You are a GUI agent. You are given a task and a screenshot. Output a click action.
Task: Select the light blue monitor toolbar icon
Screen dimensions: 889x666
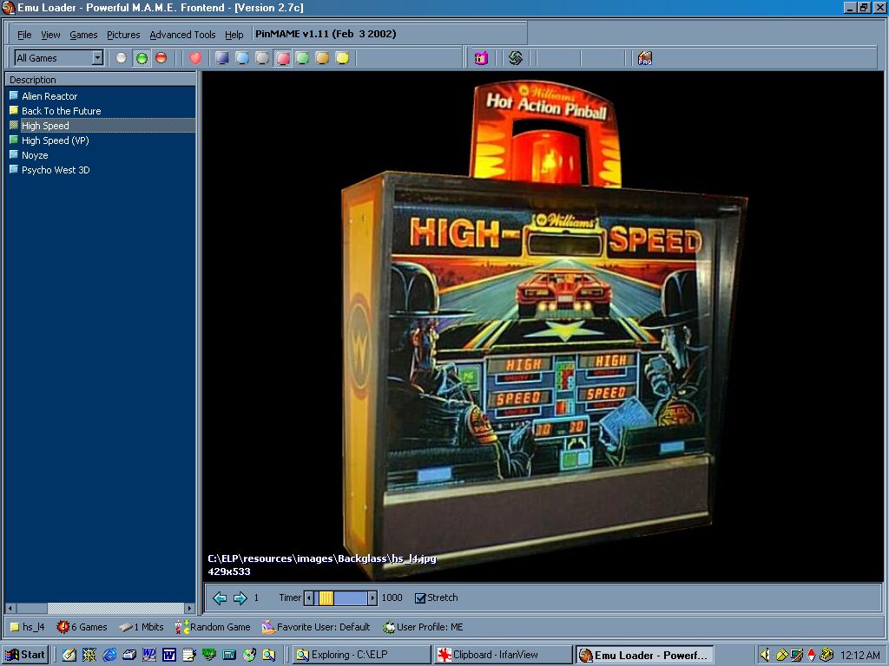pos(242,58)
